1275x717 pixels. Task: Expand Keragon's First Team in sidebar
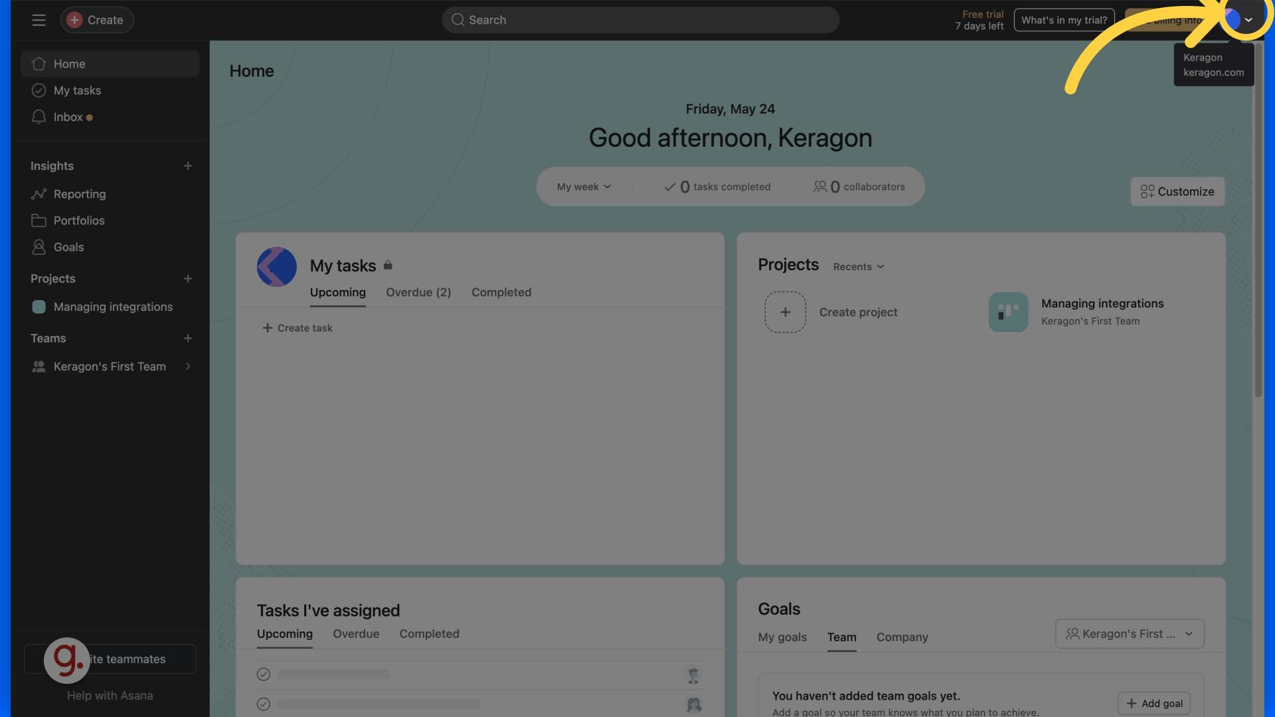[189, 366]
